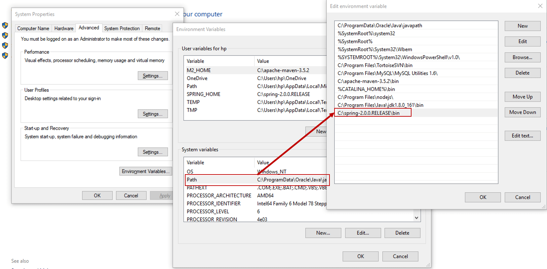Click Browse in the path editor

[522, 57]
